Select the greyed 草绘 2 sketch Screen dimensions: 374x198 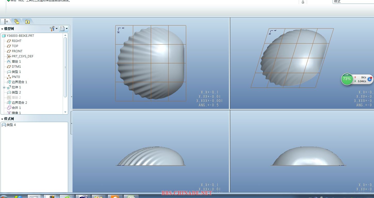click(16, 98)
